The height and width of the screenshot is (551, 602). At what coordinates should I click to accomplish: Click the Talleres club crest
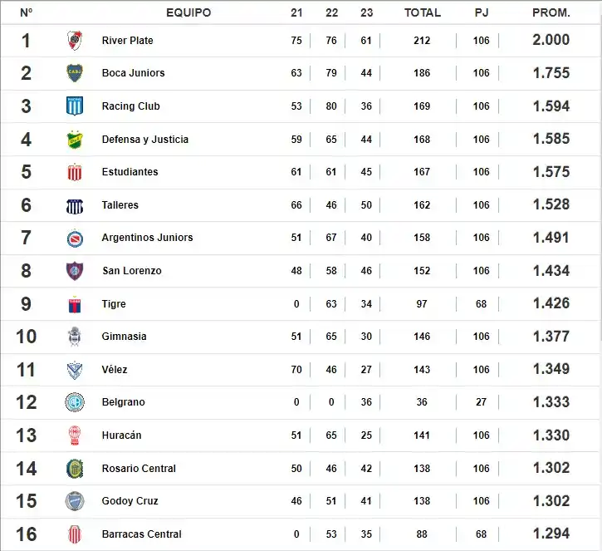[x=75, y=205]
